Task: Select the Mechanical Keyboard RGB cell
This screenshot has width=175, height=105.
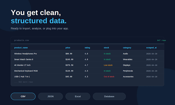Action: point(26,71)
